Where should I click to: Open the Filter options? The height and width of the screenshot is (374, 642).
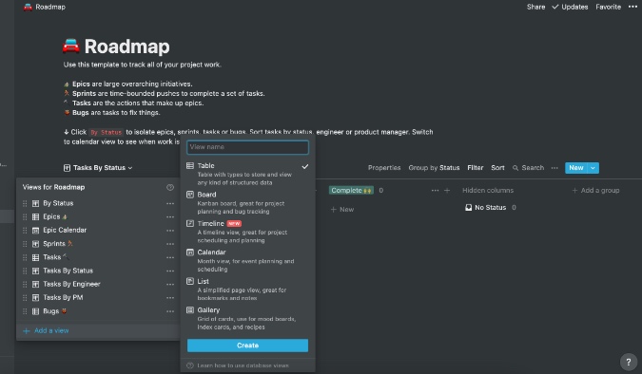coord(475,168)
